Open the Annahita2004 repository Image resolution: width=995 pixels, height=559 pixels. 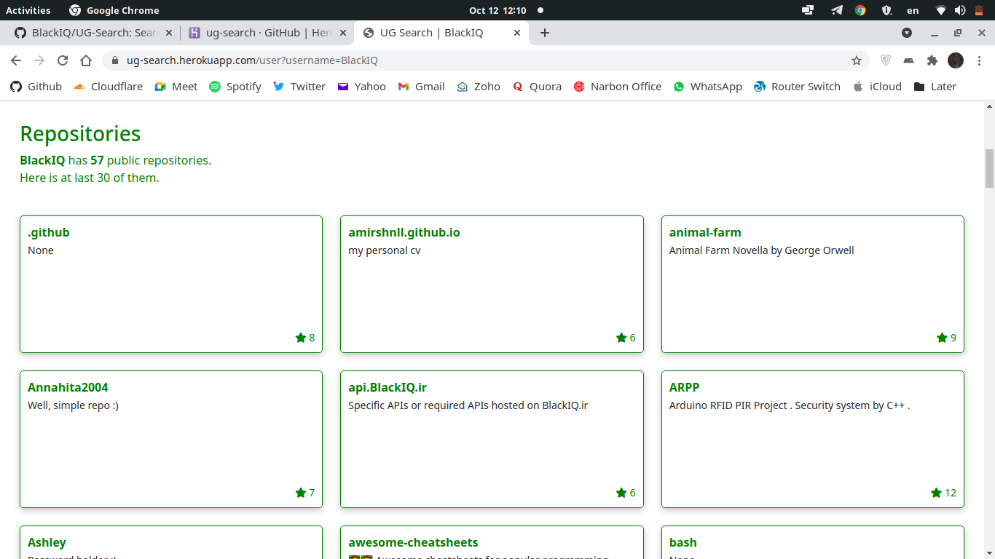(x=68, y=388)
